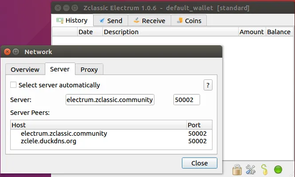The height and width of the screenshot is (177, 295).
Task: Click the question mark help button
Action: click(208, 85)
